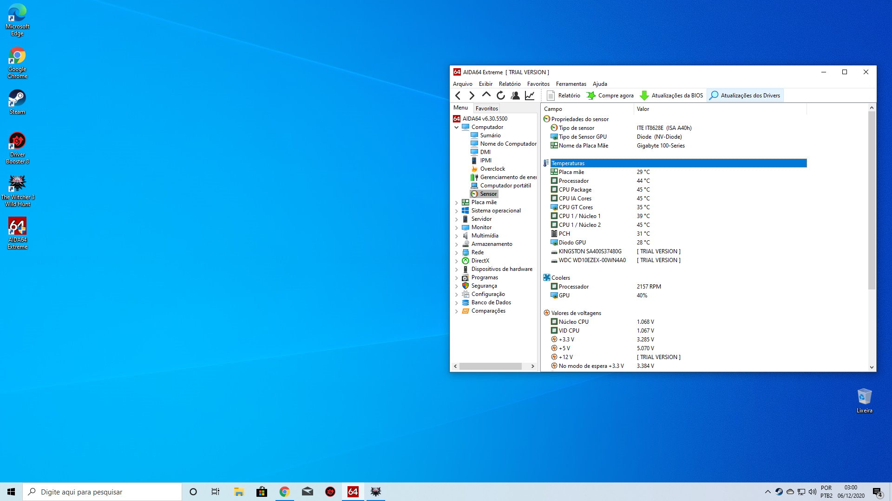Expand the Servidor tree node
The height and width of the screenshot is (501, 892).
[456, 219]
